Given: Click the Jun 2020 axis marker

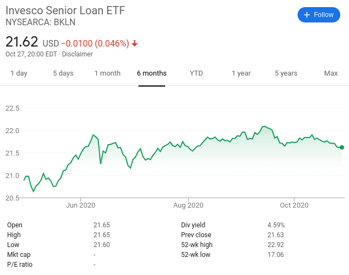Looking at the screenshot, I should tap(80, 205).
